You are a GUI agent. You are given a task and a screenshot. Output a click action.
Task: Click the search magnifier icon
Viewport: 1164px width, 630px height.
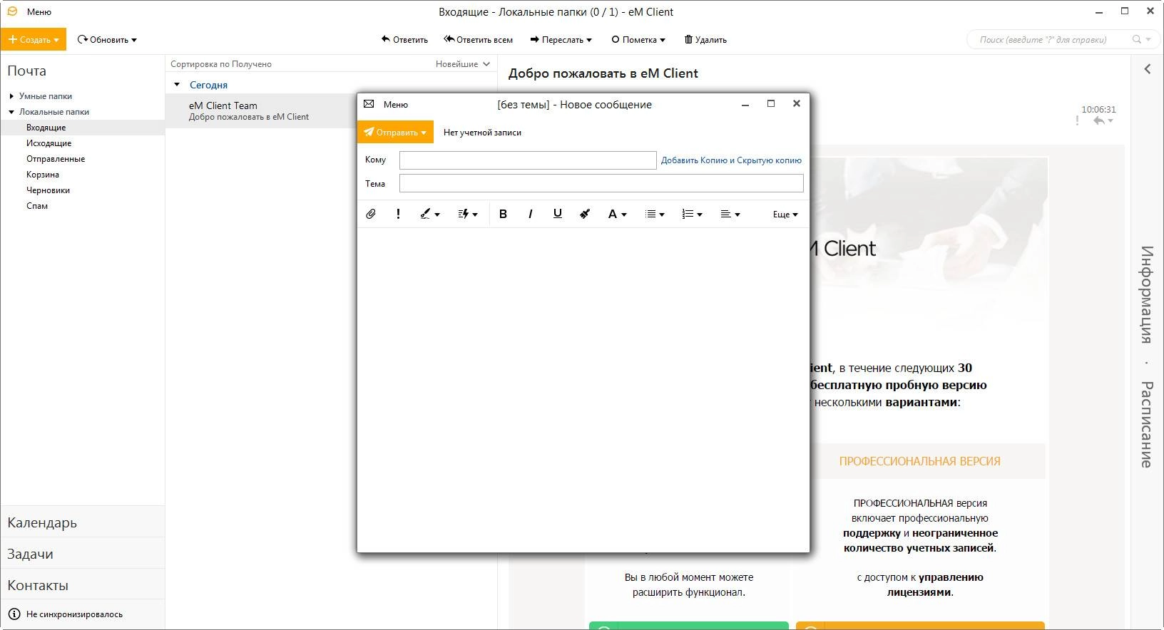click(x=1137, y=39)
